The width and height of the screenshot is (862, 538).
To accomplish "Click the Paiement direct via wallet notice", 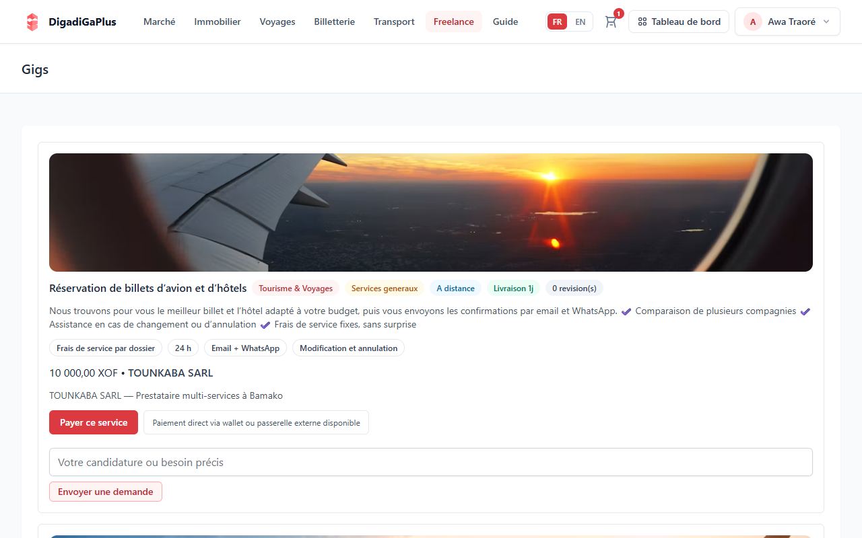I will (x=256, y=422).
